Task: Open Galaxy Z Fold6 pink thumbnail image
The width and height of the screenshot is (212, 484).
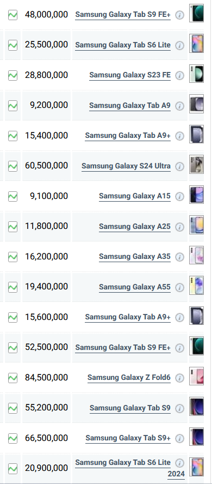Action: [x=196, y=376]
